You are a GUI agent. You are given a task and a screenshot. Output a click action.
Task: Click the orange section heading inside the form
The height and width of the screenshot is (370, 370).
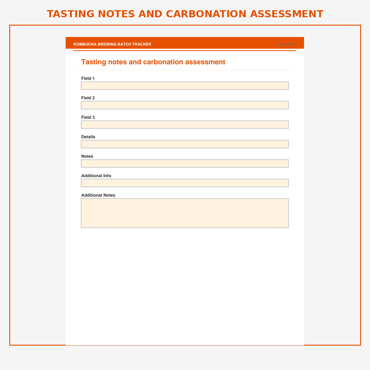(153, 62)
